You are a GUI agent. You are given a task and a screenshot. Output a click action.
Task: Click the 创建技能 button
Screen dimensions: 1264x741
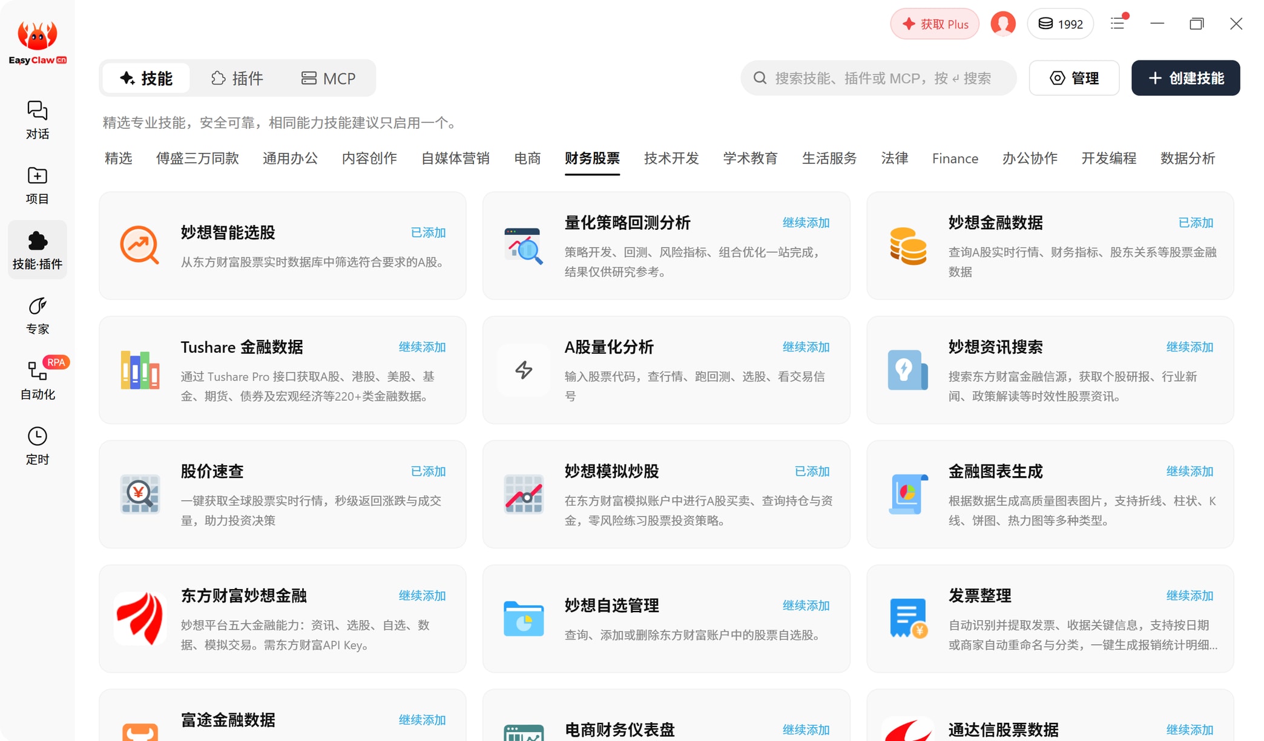point(1185,78)
